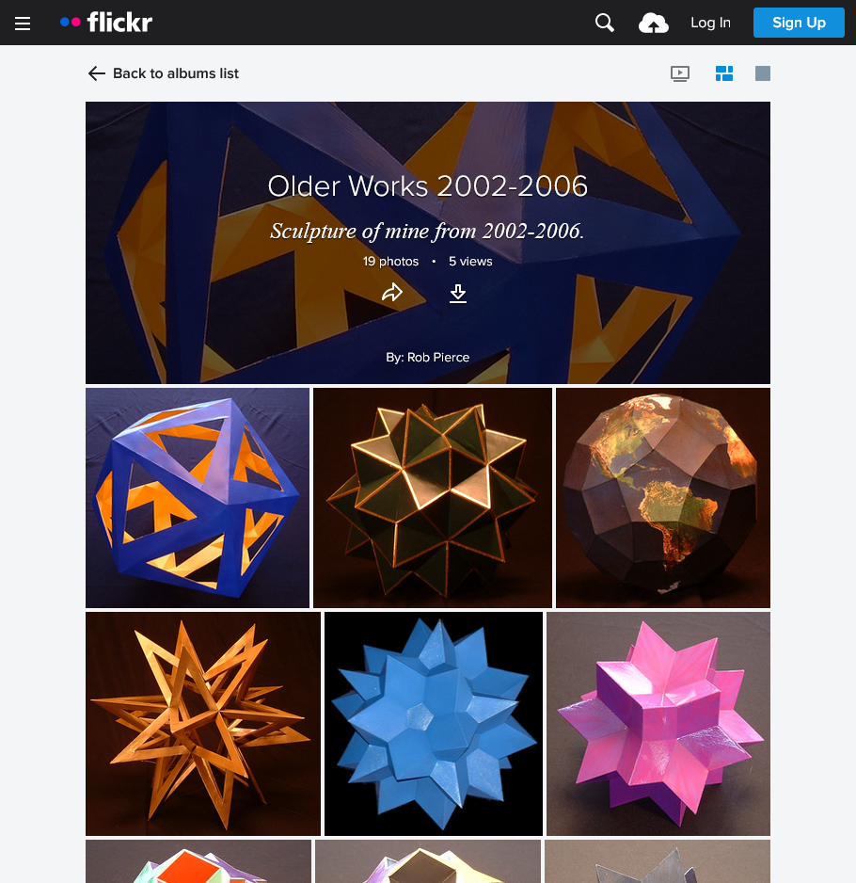
Task: Click the Sign Up button
Action: click(x=799, y=23)
